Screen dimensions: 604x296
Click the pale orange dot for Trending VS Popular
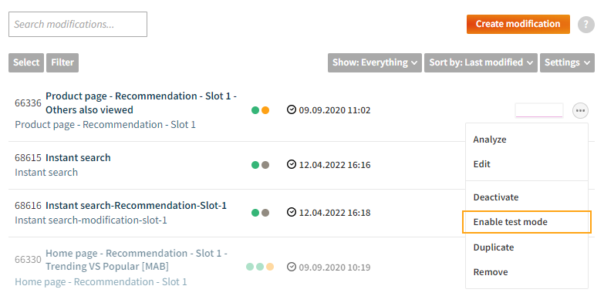(x=270, y=267)
